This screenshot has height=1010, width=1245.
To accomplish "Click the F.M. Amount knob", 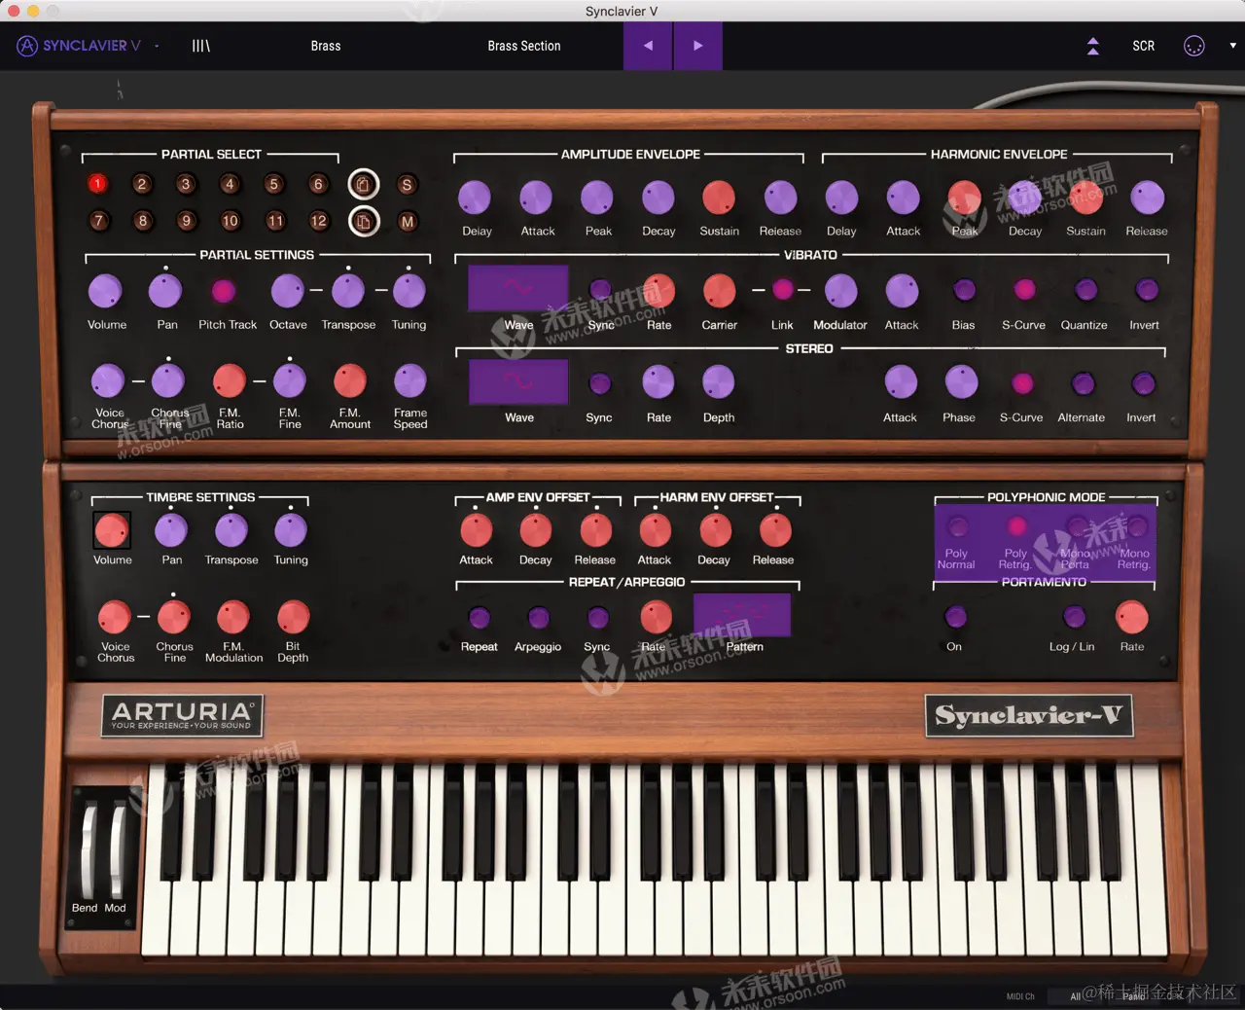I will tap(350, 381).
